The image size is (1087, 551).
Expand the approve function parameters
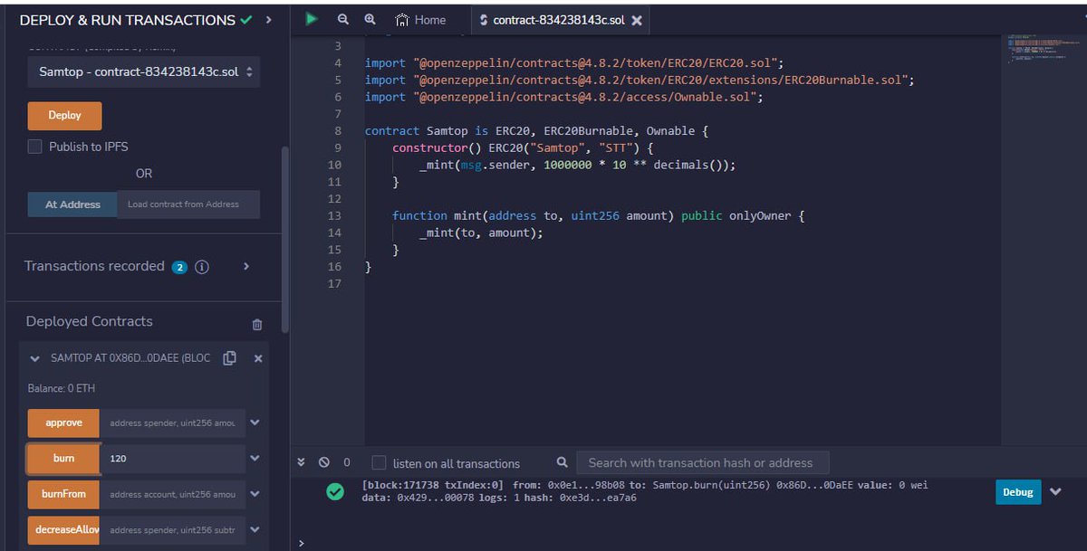tap(255, 423)
